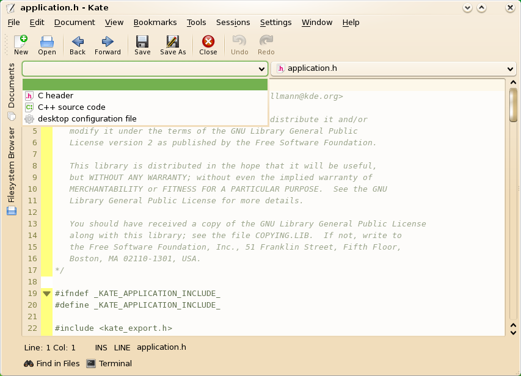
Task: Select C header from the dropdown list
Action: tap(145, 96)
